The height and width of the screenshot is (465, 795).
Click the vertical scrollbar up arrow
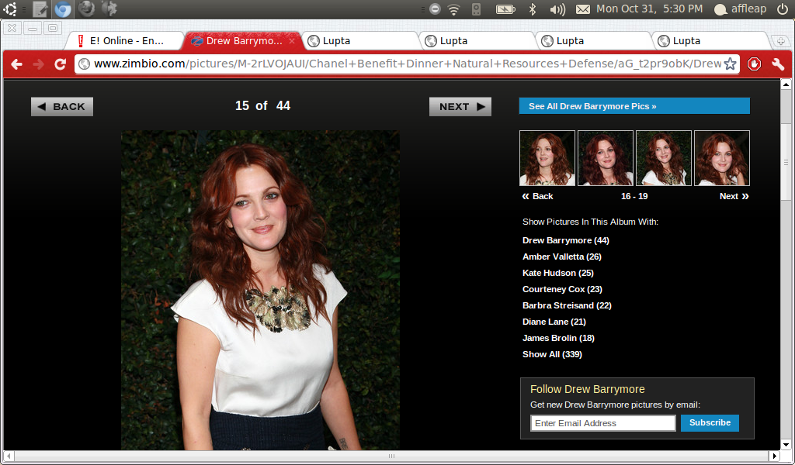tap(786, 84)
